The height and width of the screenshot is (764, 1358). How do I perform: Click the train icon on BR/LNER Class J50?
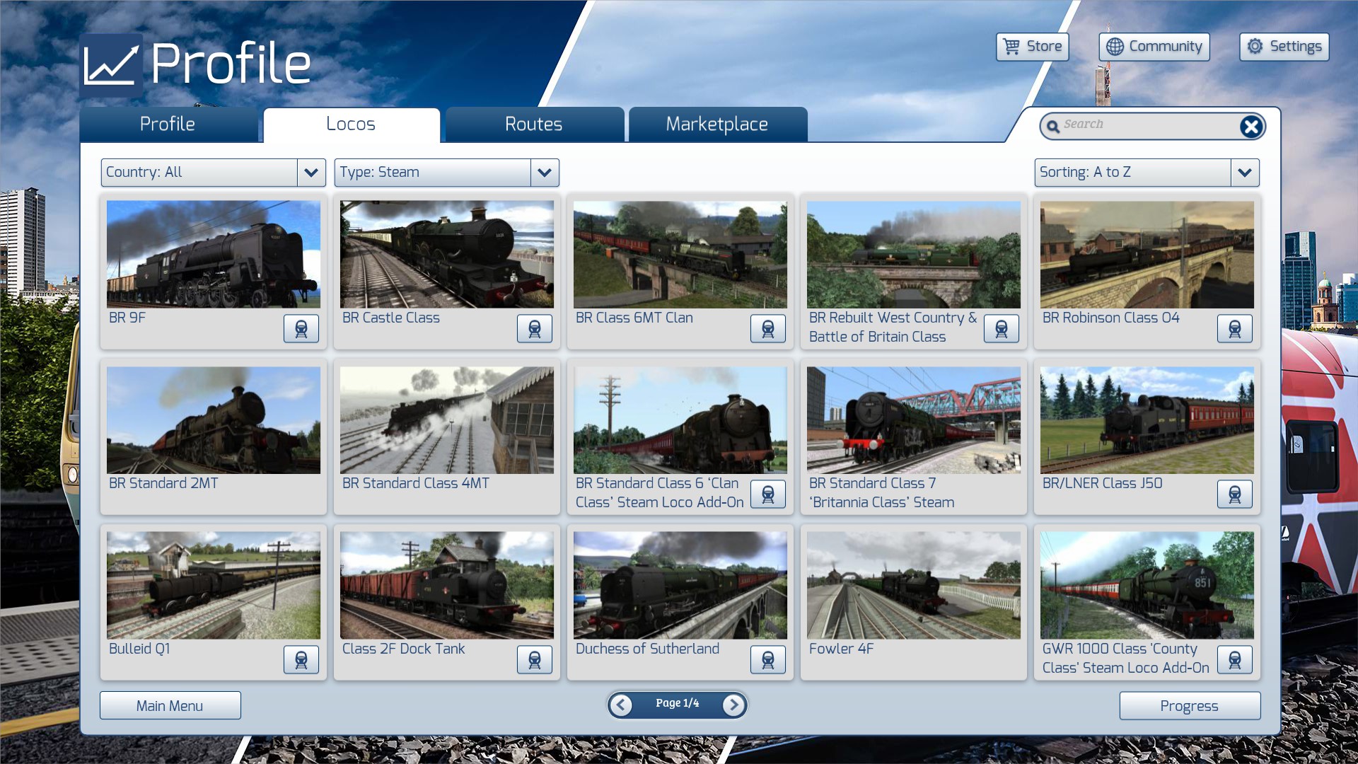[1235, 494]
